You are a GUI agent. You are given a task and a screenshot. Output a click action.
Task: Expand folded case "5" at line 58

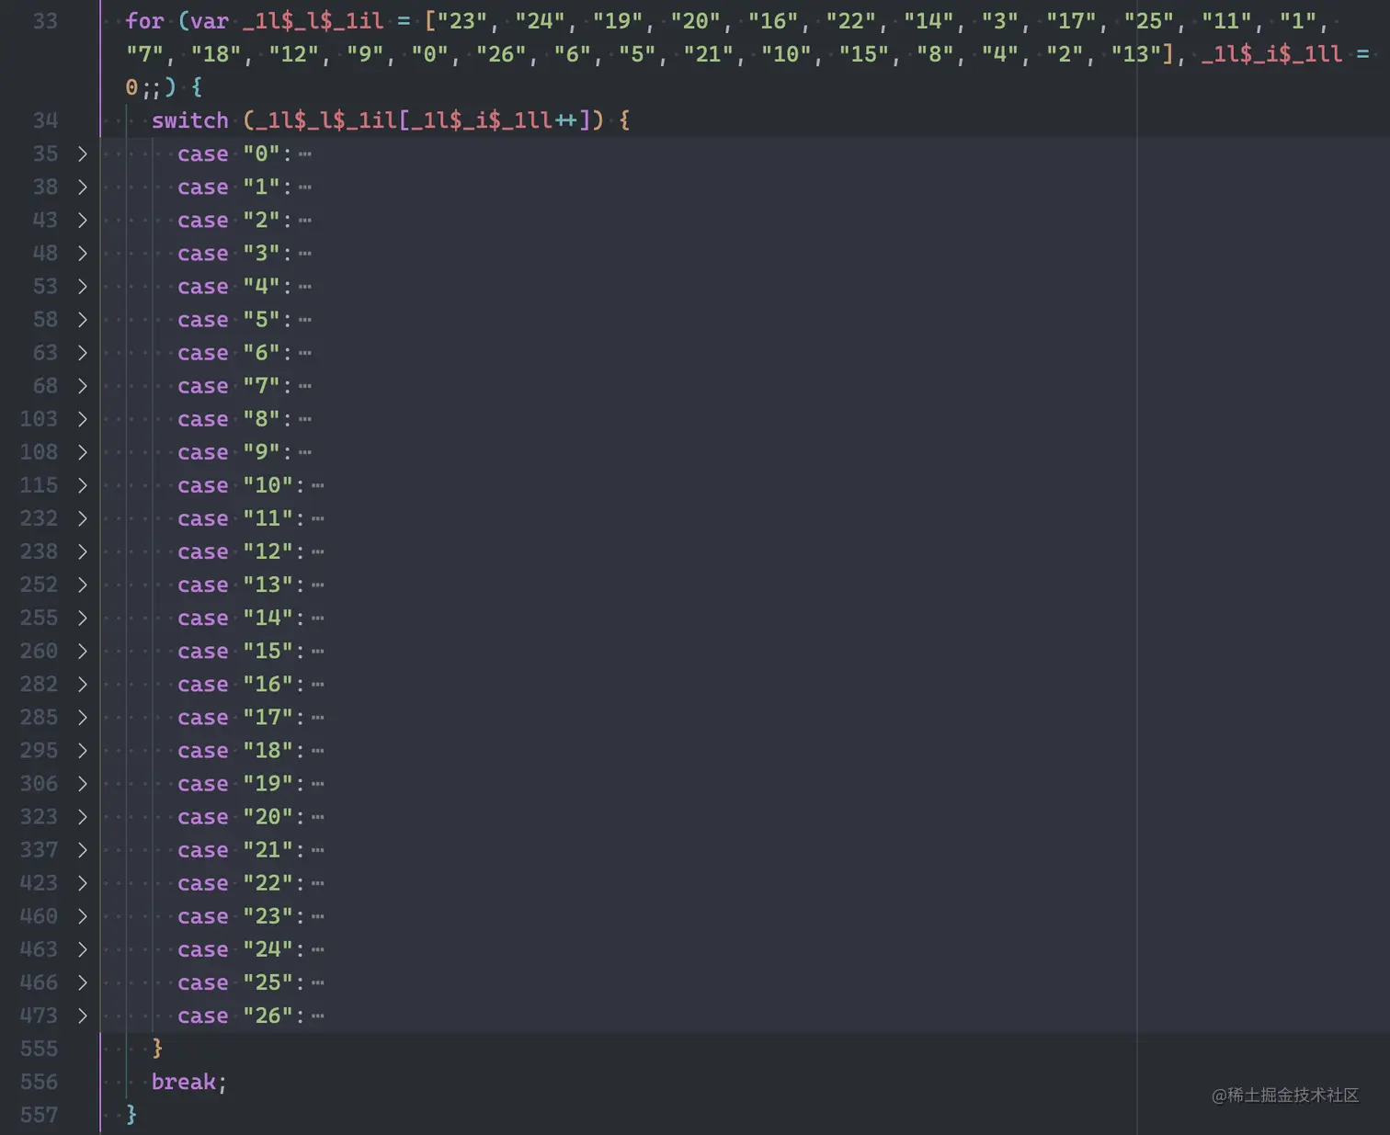[82, 319]
